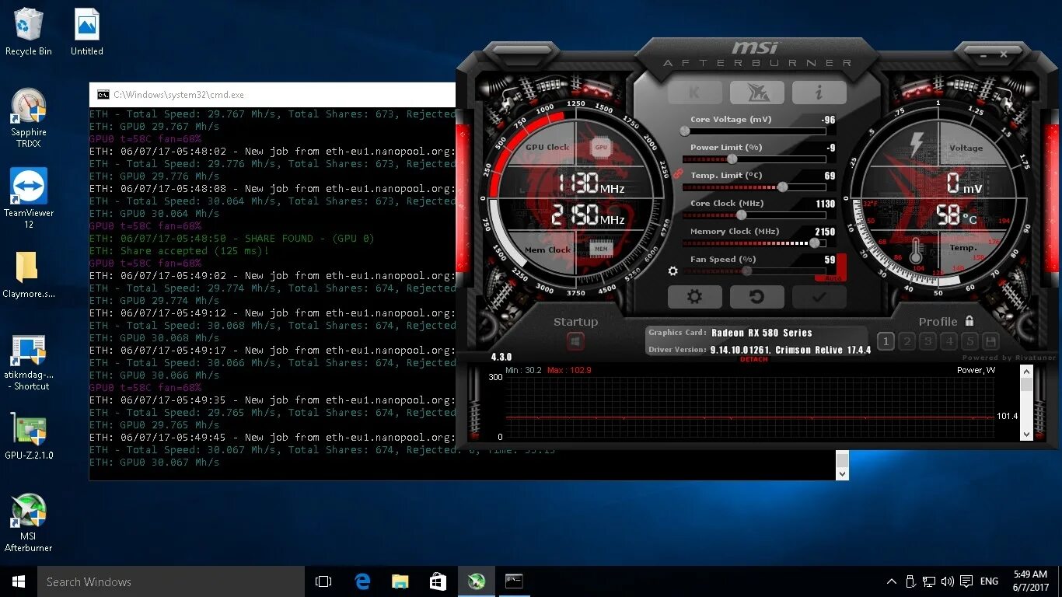Select Sapphire TRIXX desktop shortcut
The width and height of the screenshot is (1062, 597).
[29, 118]
